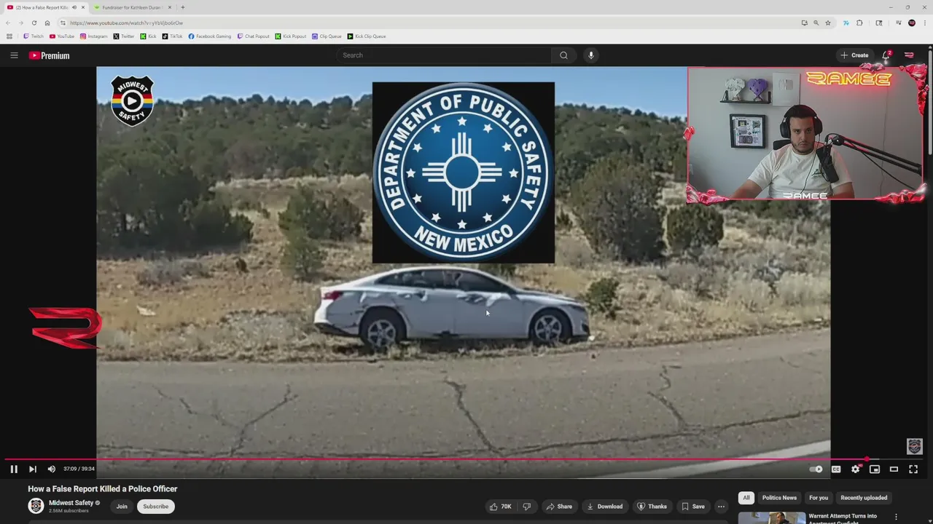Bookmark this page with the star
The height and width of the screenshot is (524, 933).
pyautogui.click(x=828, y=23)
